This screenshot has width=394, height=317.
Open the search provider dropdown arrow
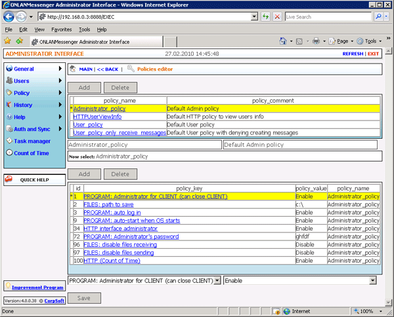386,17
